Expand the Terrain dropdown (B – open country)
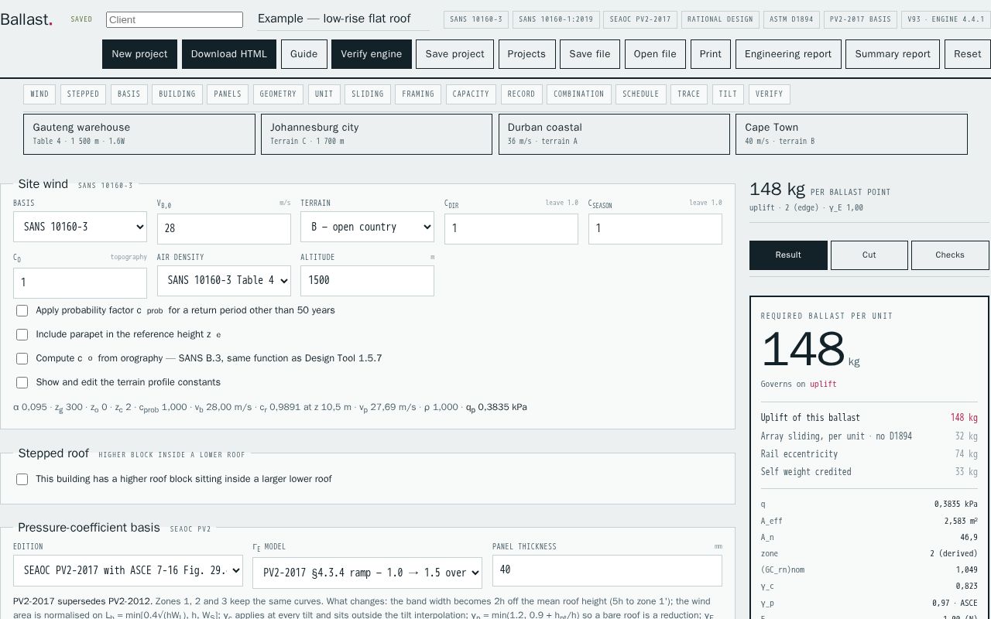This screenshot has height=619, width=991. (367, 227)
